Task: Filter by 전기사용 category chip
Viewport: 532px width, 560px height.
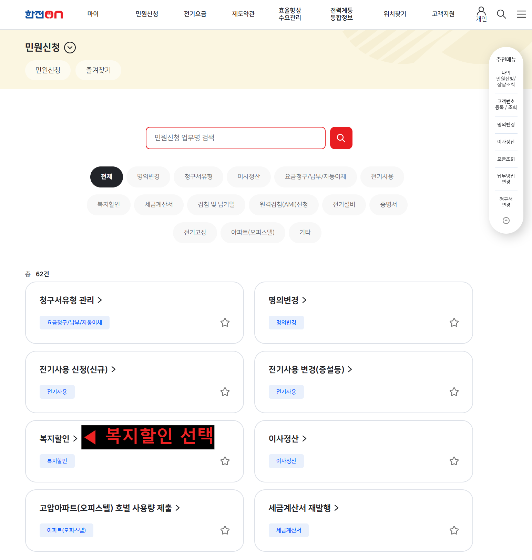Action: click(382, 177)
